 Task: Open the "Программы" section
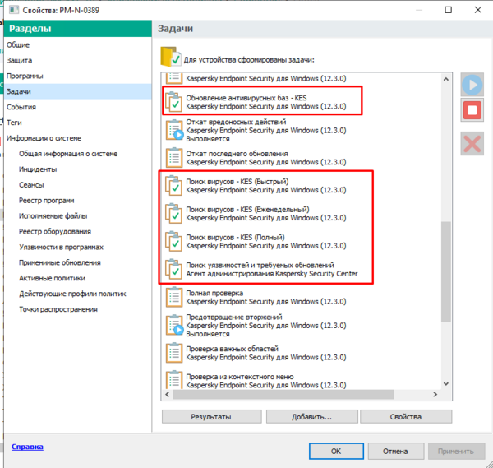click(x=25, y=76)
